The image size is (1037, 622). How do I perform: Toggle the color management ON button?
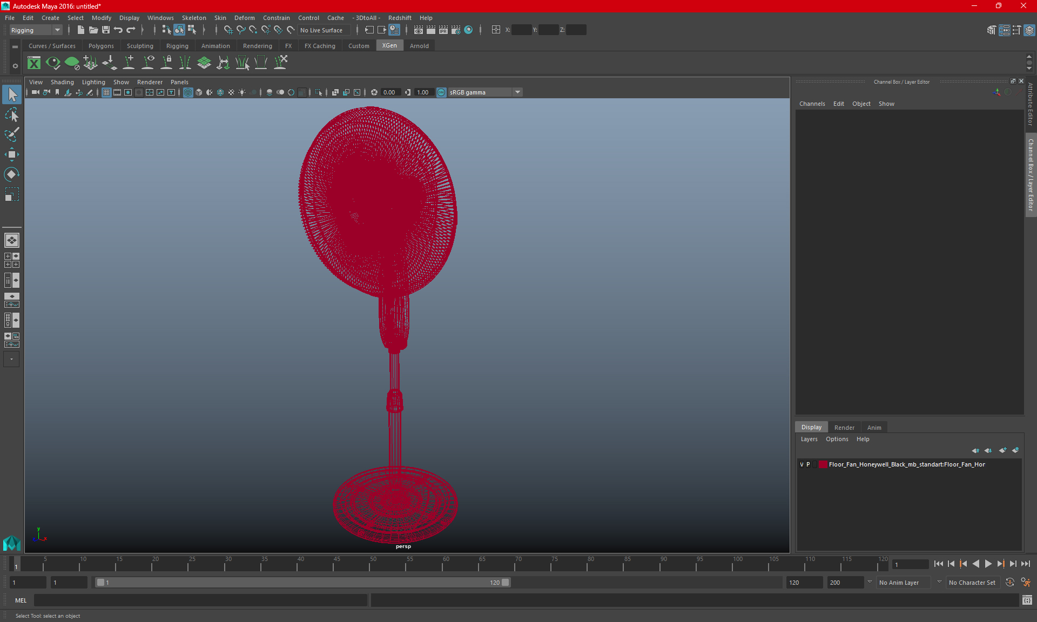click(x=441, y=92)
